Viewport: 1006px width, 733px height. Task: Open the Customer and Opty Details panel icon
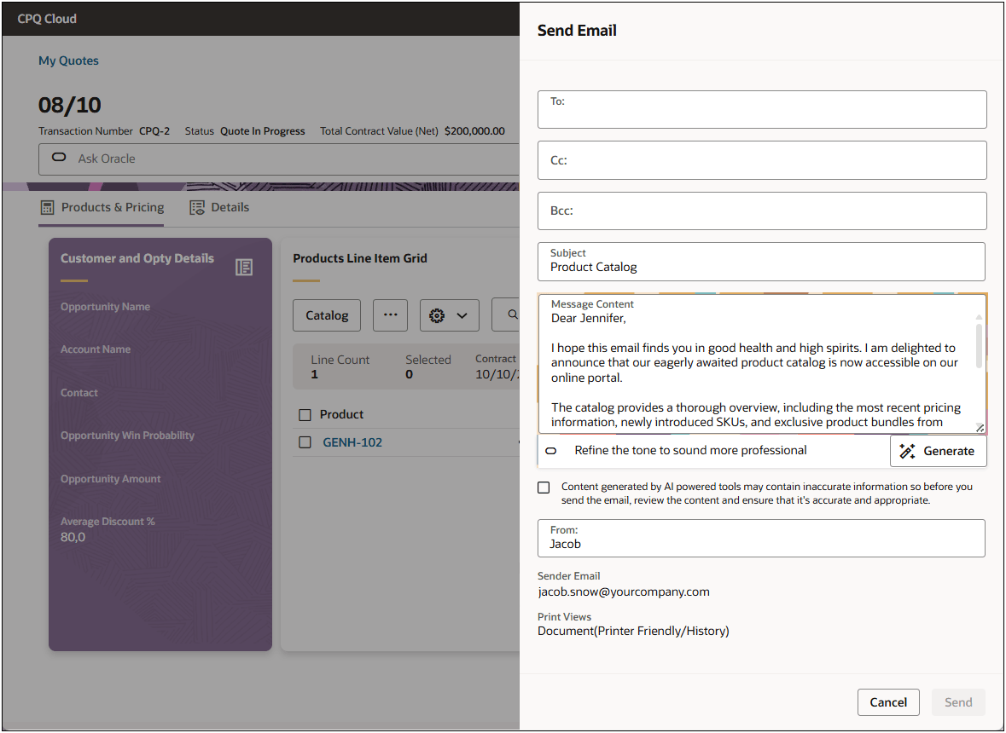pyautogui.click(x=244, y=267)
